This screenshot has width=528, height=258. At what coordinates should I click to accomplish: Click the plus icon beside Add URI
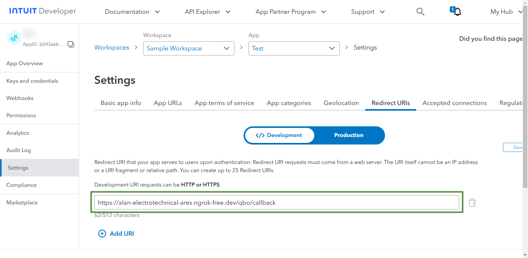click(102, 234)
